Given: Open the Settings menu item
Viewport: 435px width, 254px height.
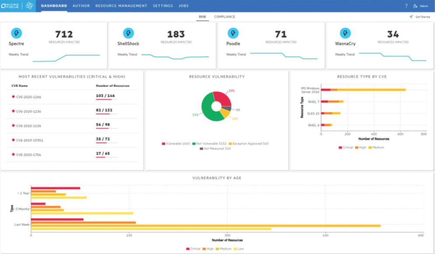Looking at the screenshot, I should tap(163, 6).
